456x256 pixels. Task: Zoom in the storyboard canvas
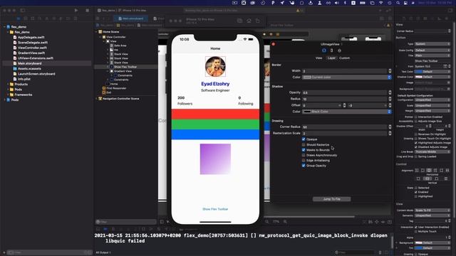tap(285, 221)
